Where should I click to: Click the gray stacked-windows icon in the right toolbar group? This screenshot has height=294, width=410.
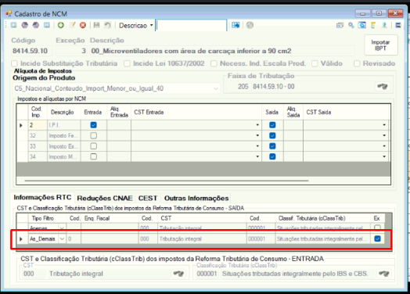(x=340, y=25)
